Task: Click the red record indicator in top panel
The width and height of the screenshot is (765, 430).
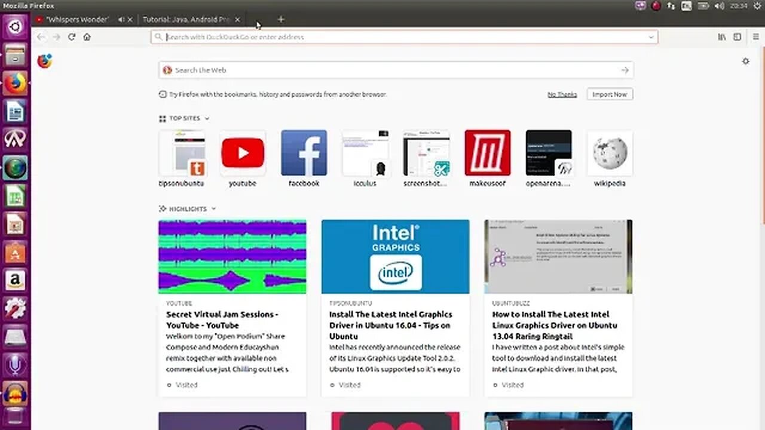Action: coord(656,6)
